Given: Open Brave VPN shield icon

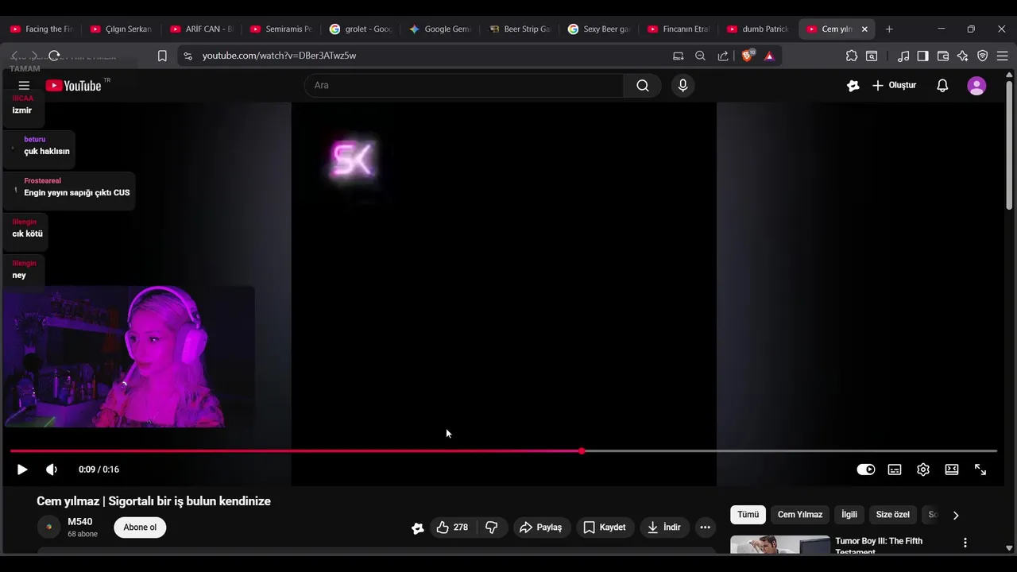Looking at the screenshot, I should point(983,56).
